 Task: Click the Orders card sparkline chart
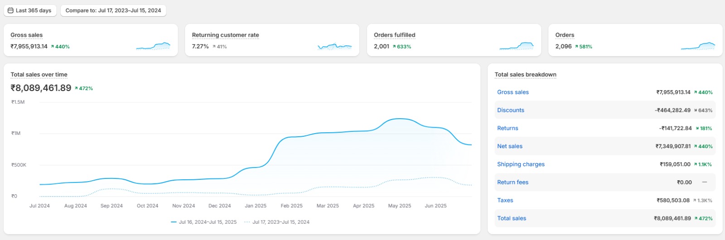(x=698, y=46)
